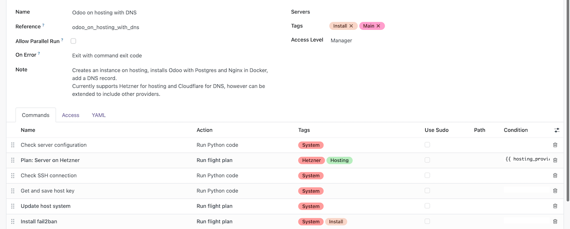Sort commands by Action column header
The width and height of the screenshot is (570, 229).
click(204, 130)
